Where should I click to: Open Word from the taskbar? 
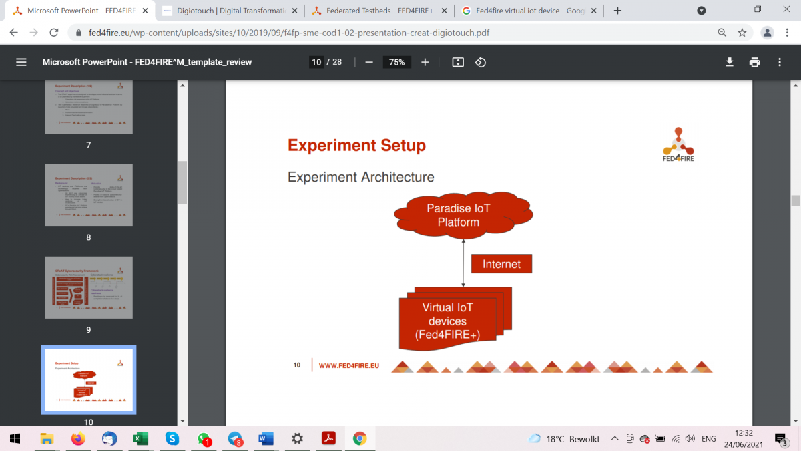tap(266, 438)
